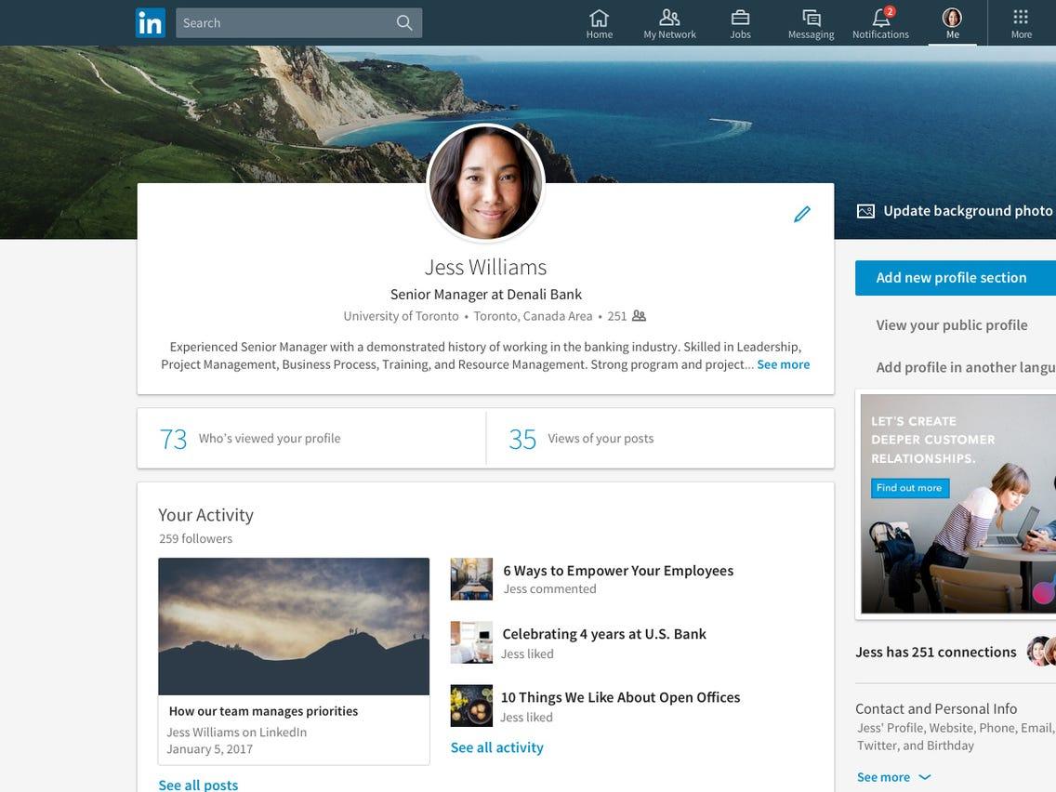
Task: Open View your public profile
Action: [x=952, y=325]
